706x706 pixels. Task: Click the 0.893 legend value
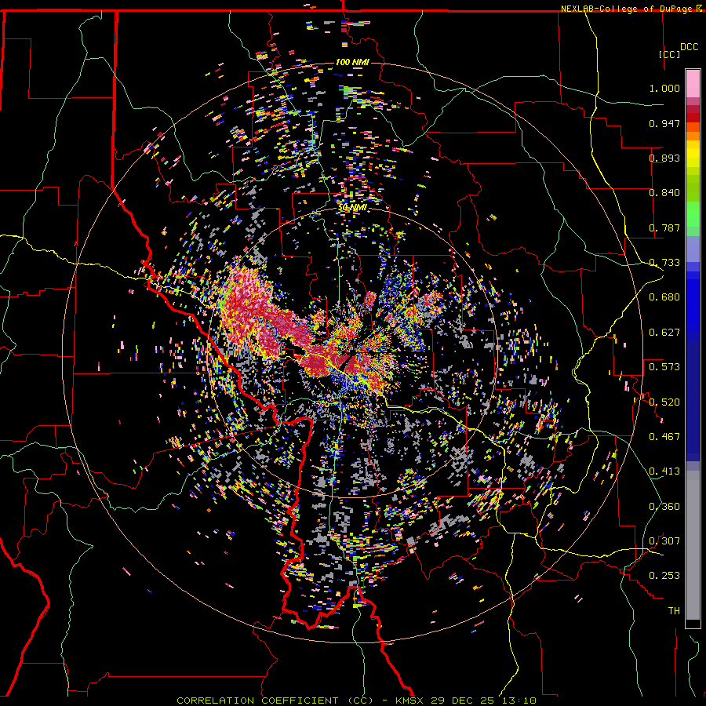click(x=664, y=158)
